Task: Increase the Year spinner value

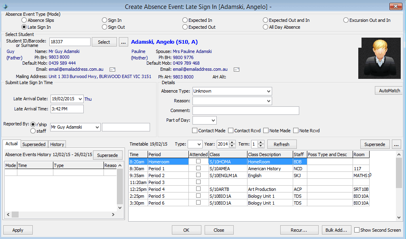Action: pyautogui.click(x=232, y=142)
